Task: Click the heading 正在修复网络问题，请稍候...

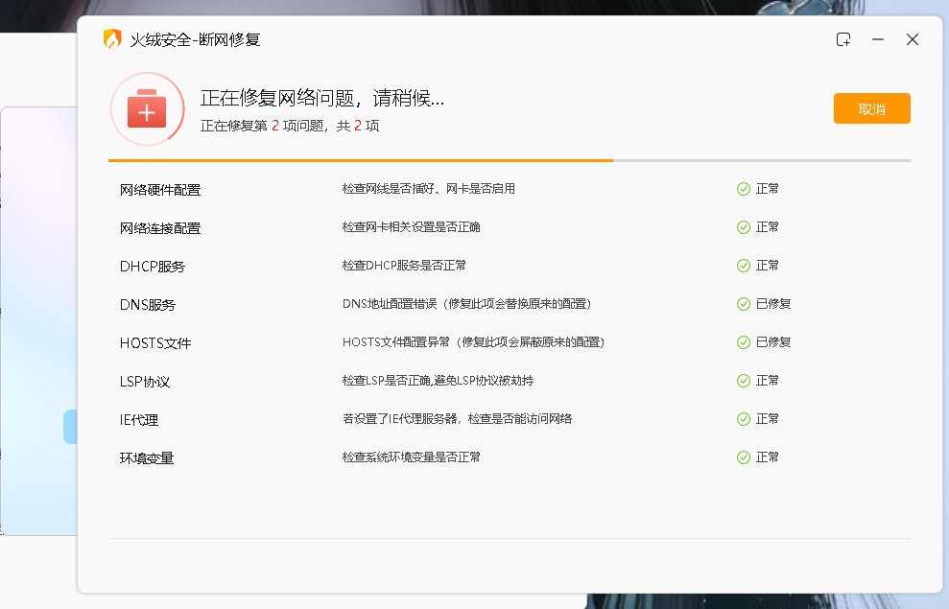Action: pyautogui.click(x=322, y=98)
